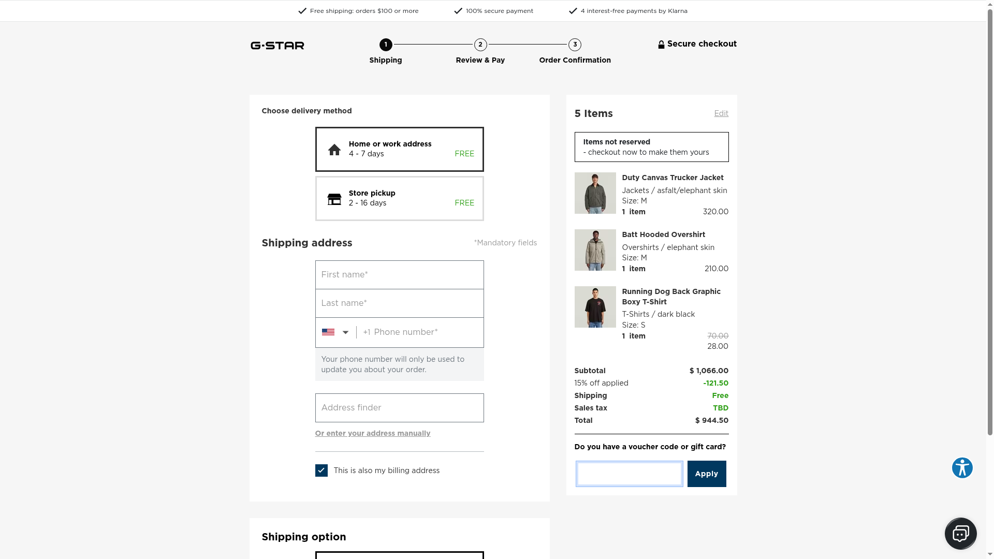Click the US flag icon
This screenshot has width=994, height=559.
pos(328,332)
